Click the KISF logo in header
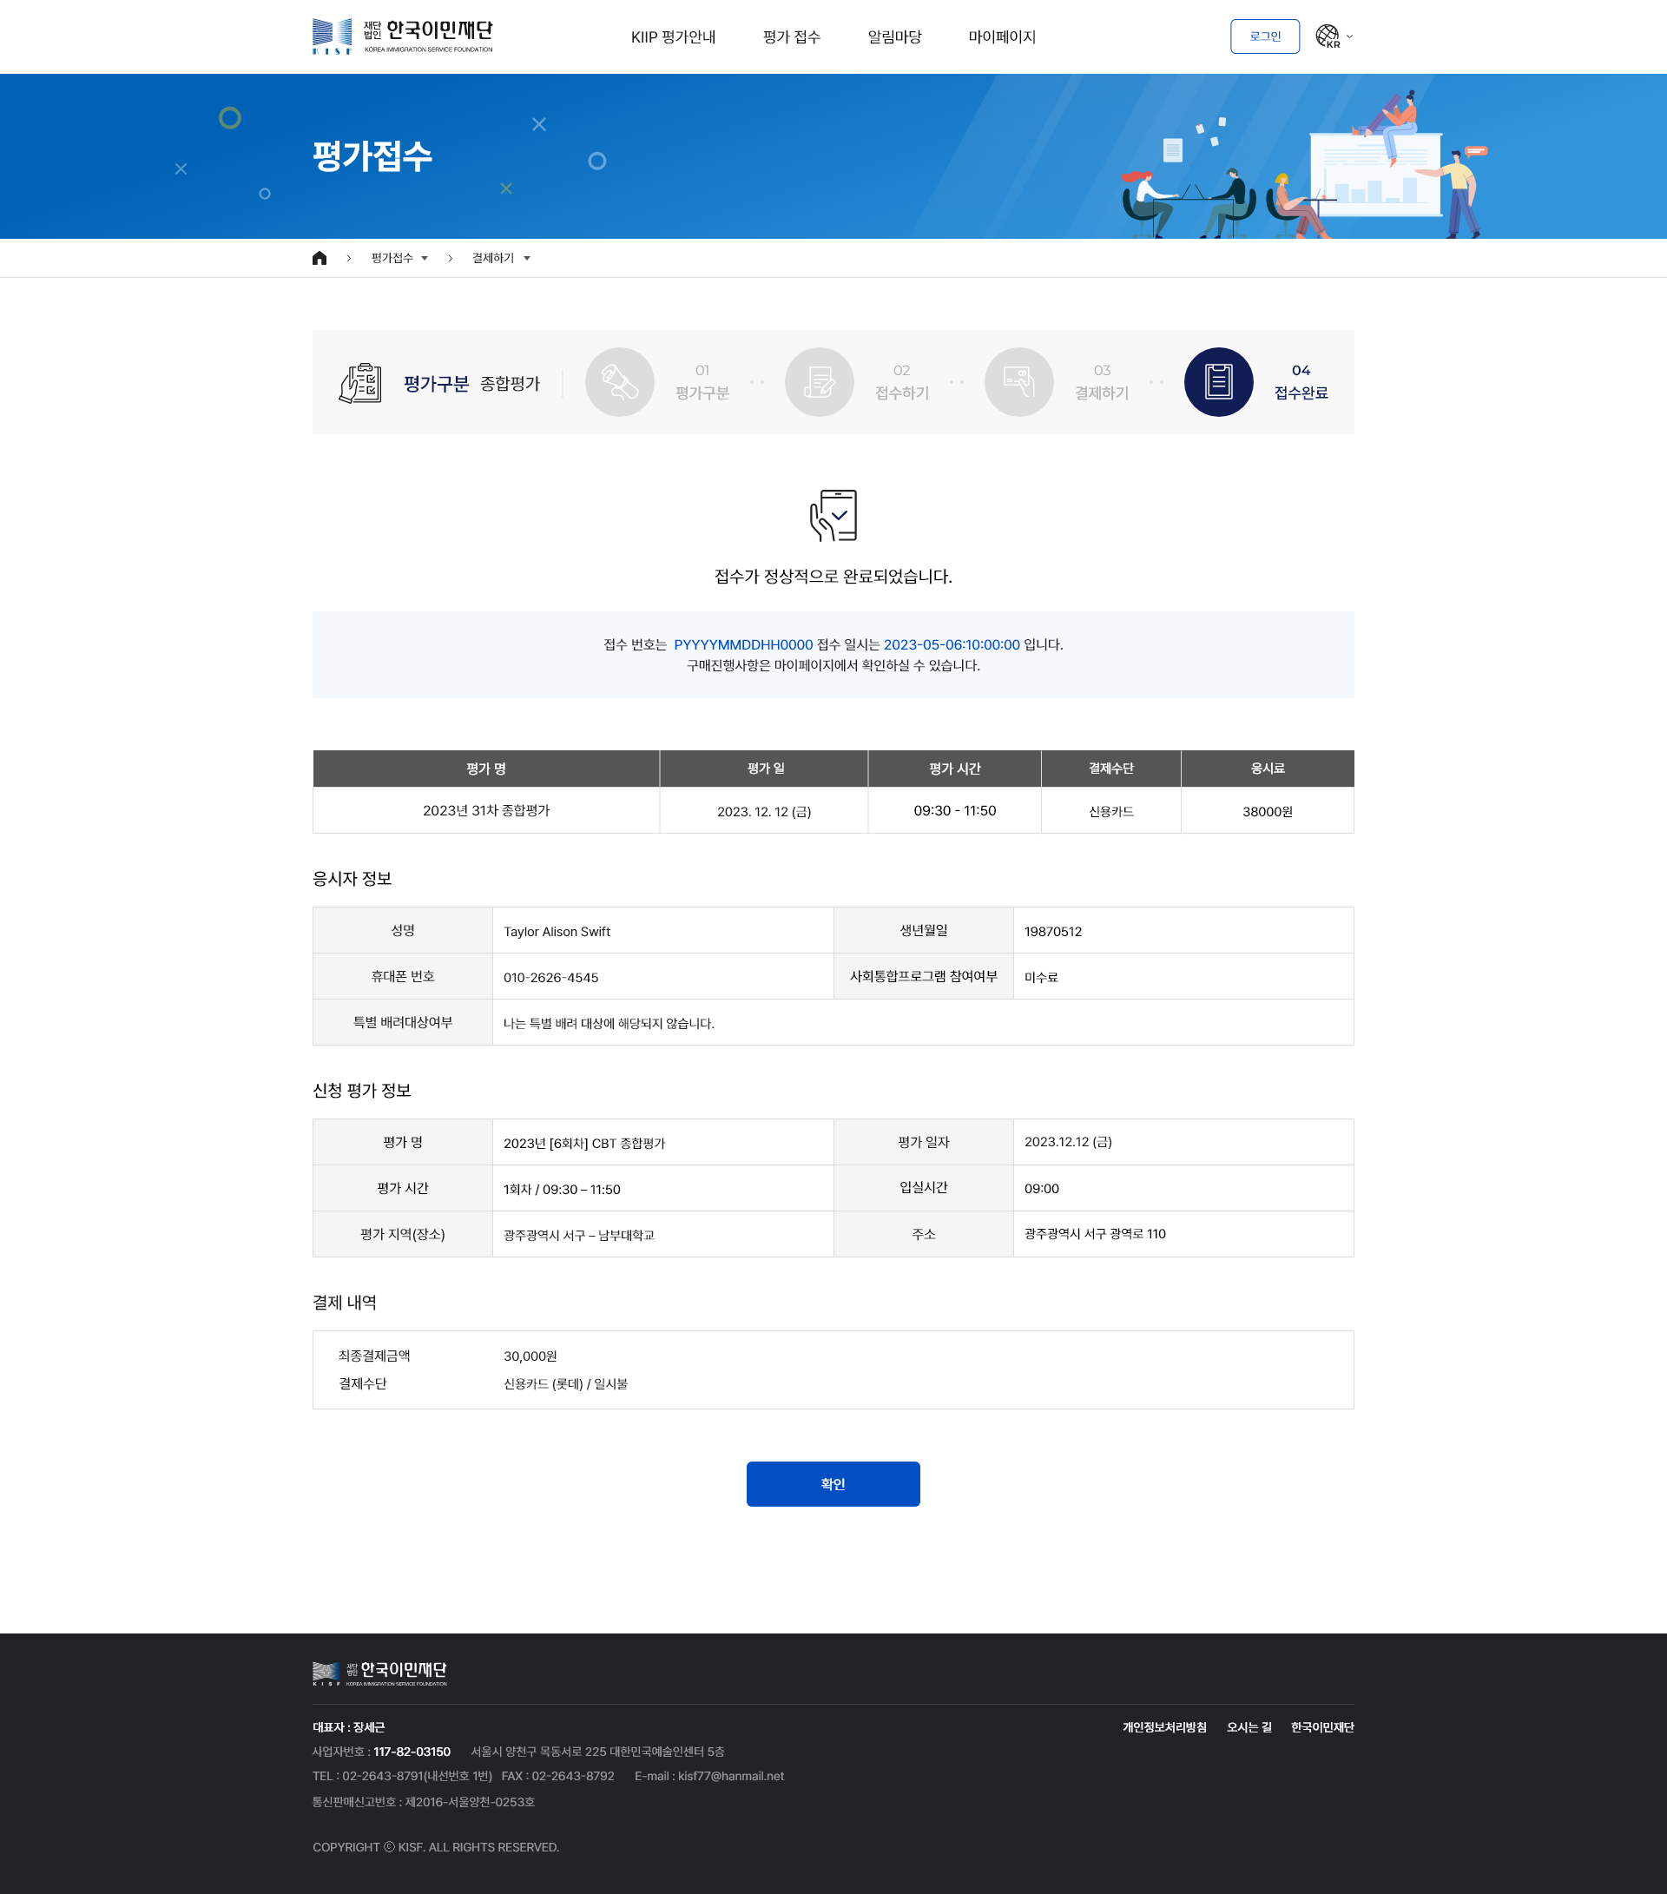This screenshot has width=1667, height=1894. pos(402,36)
